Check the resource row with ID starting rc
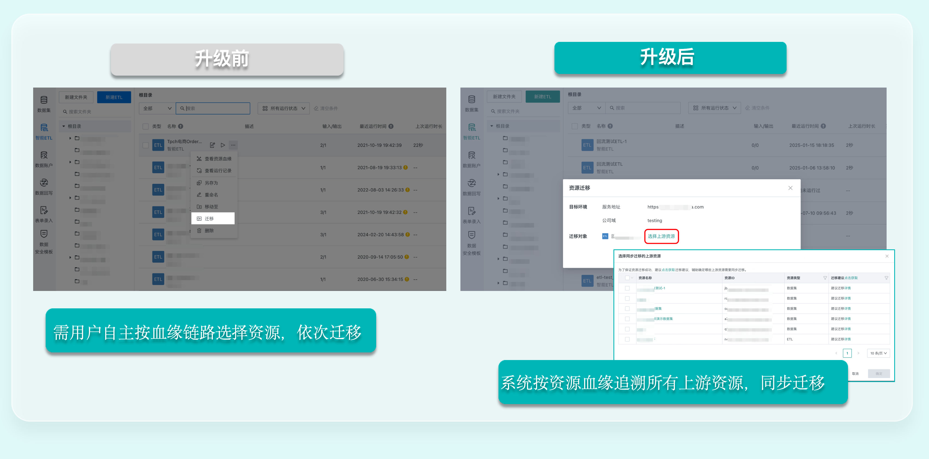 coord(627,298)
